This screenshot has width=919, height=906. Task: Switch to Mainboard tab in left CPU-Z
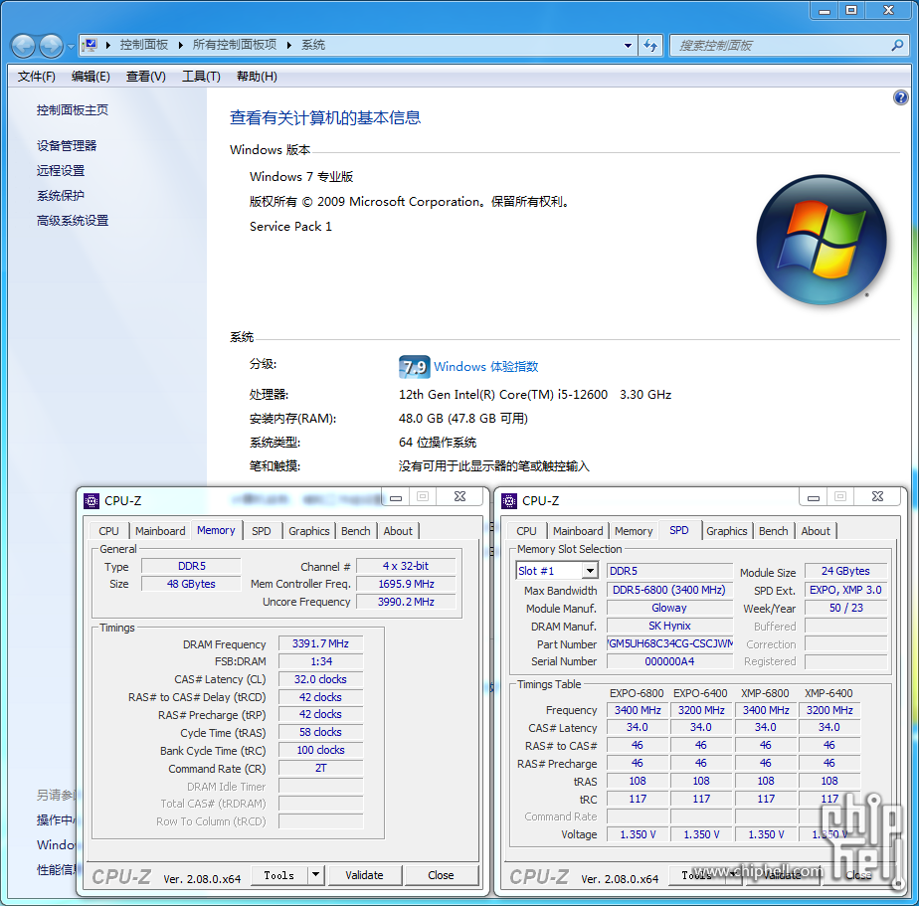(160, 531)
